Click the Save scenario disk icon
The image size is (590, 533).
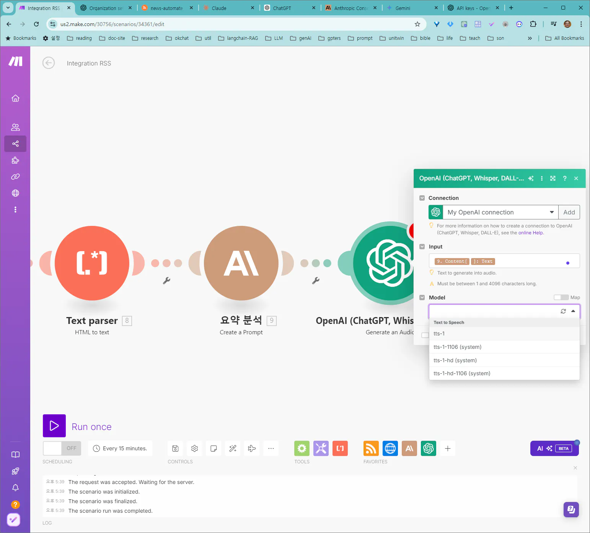[175, 448]
